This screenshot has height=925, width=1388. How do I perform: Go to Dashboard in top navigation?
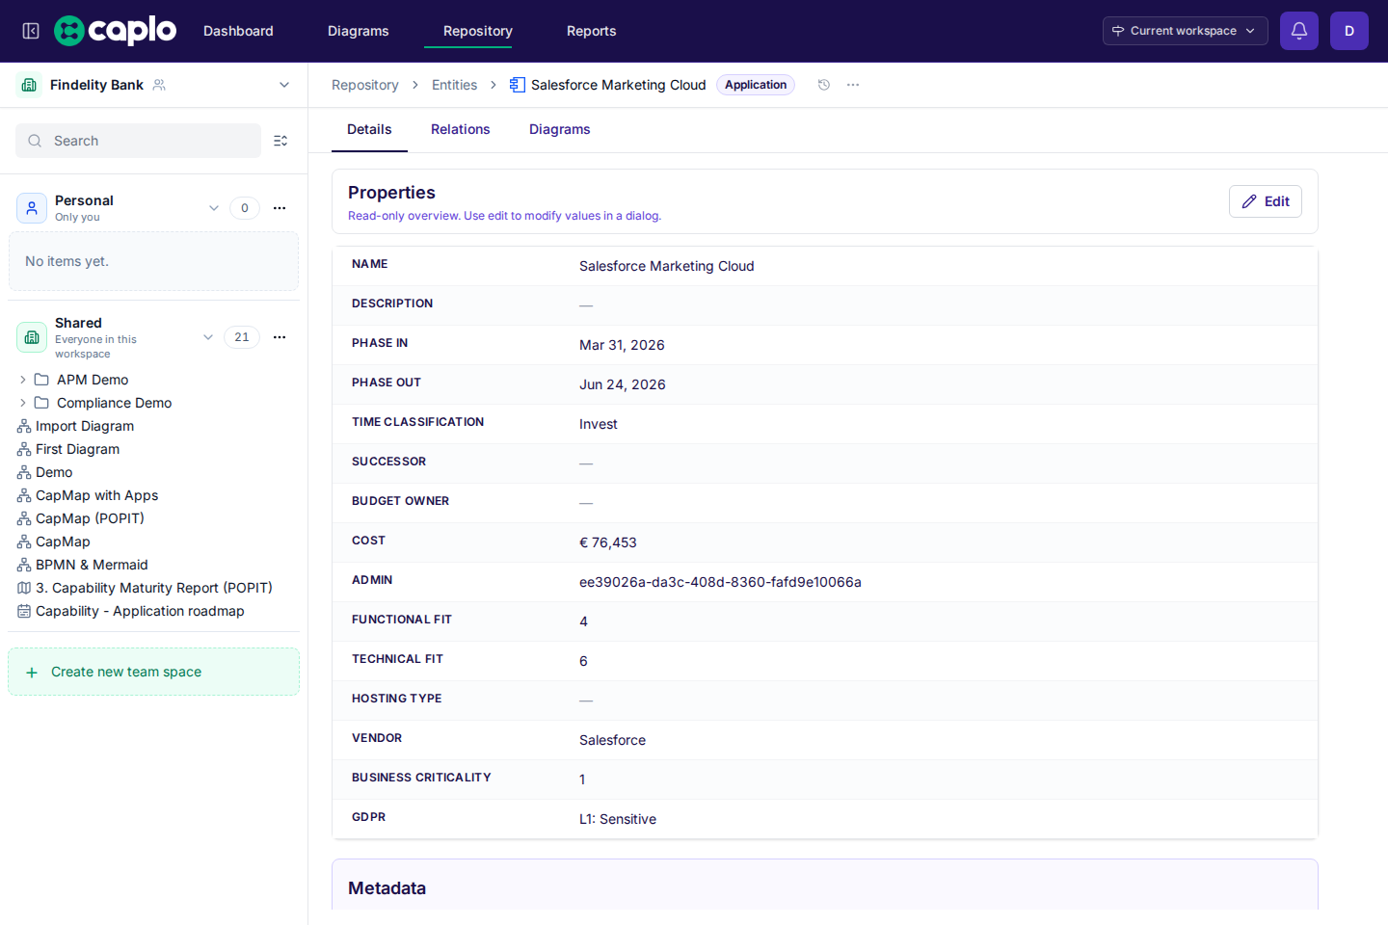click(238, 31)
